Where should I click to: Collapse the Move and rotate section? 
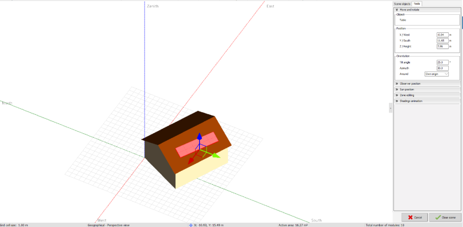[397, 9]
